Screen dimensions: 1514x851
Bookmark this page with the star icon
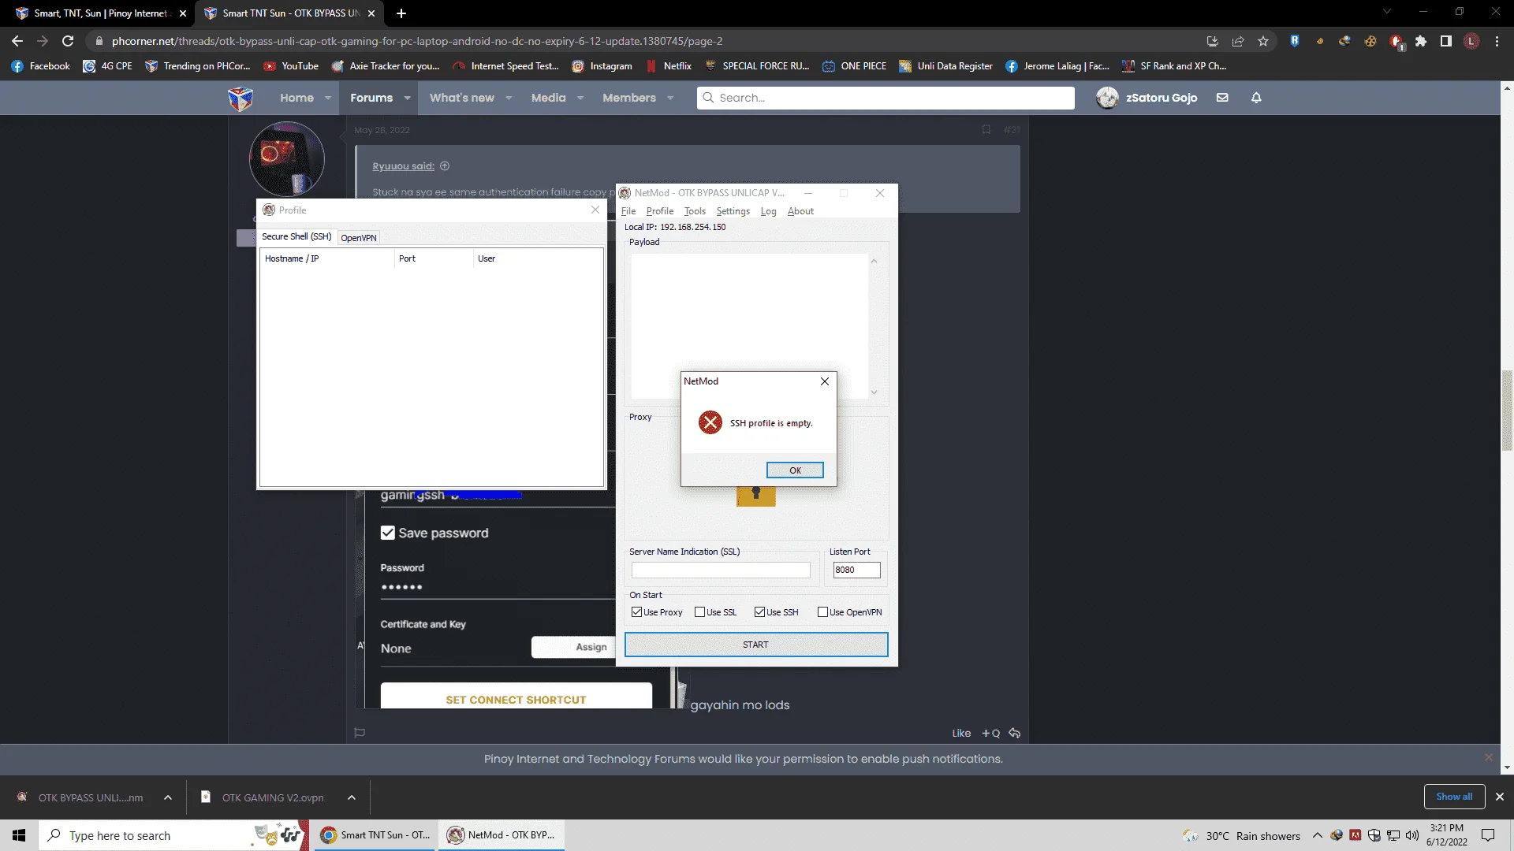tap(1263, 41)
